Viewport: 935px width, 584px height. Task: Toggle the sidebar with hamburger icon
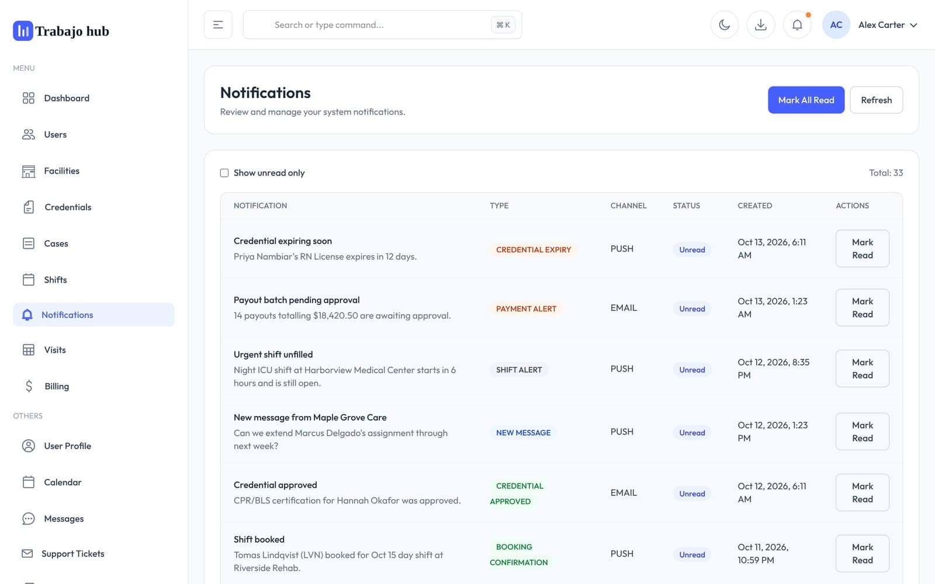(218, 25)
